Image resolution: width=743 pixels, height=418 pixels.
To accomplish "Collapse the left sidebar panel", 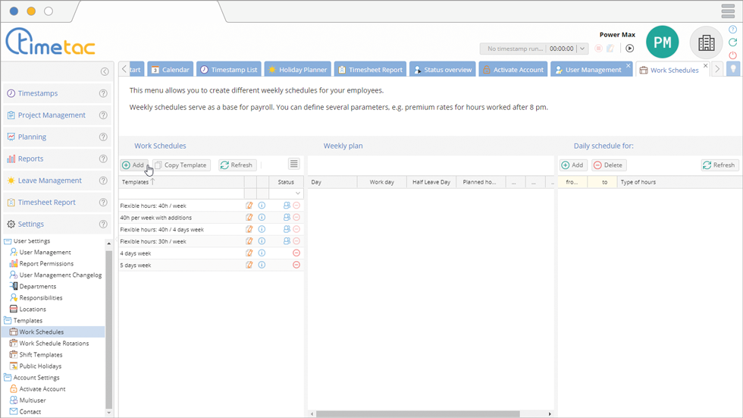I will click(105, 72).
